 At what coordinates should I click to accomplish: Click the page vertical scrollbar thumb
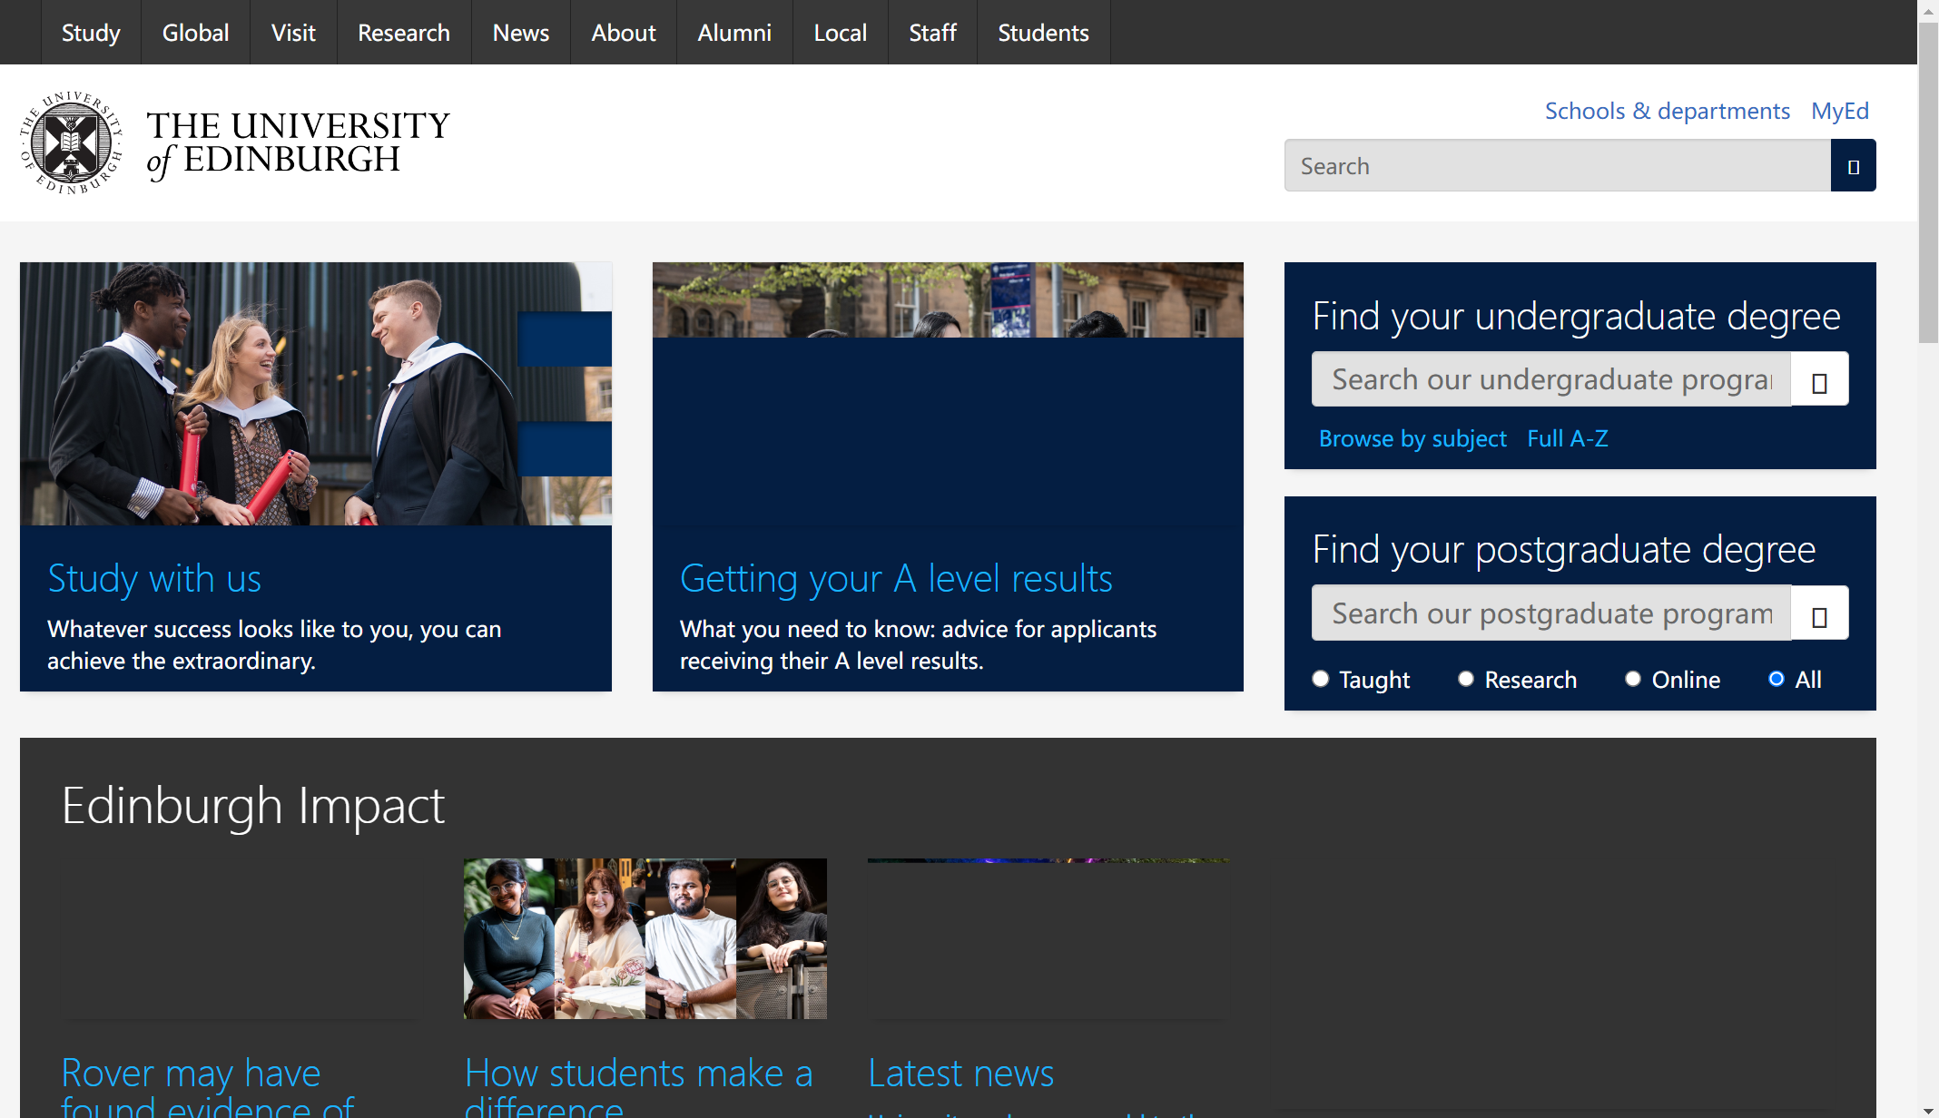coord(1928,181)
